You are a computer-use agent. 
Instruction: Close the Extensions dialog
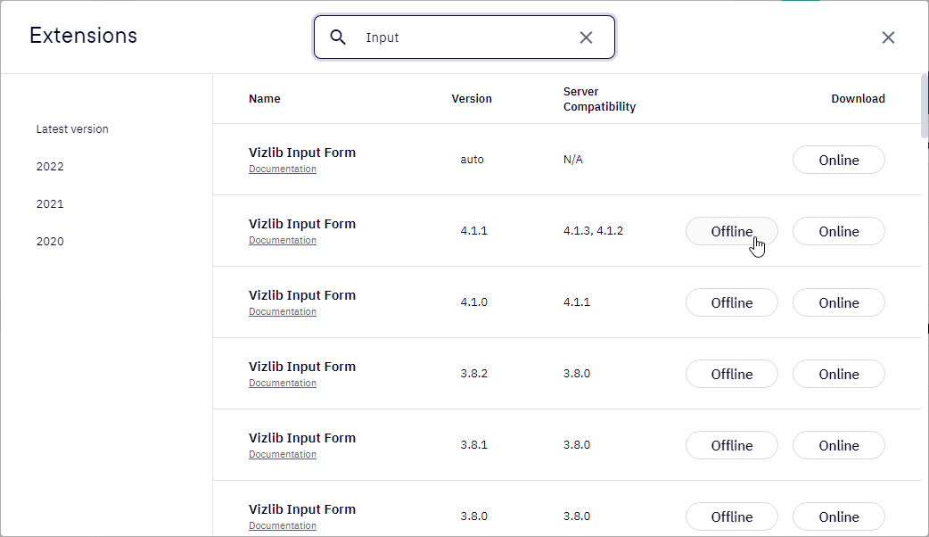888,37
